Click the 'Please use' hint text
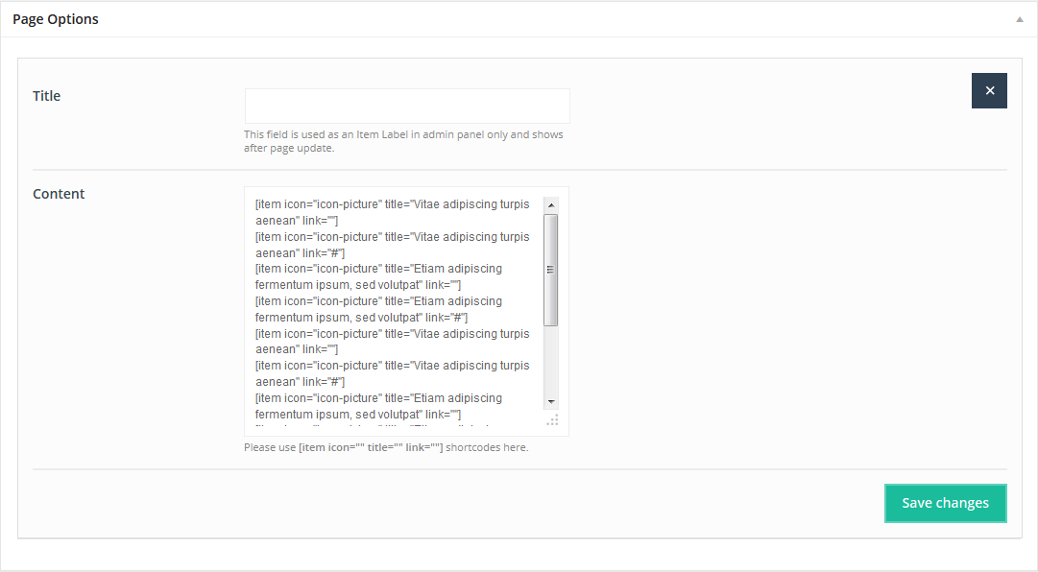Screen dimensions: 1038x572 click(270, 447)
